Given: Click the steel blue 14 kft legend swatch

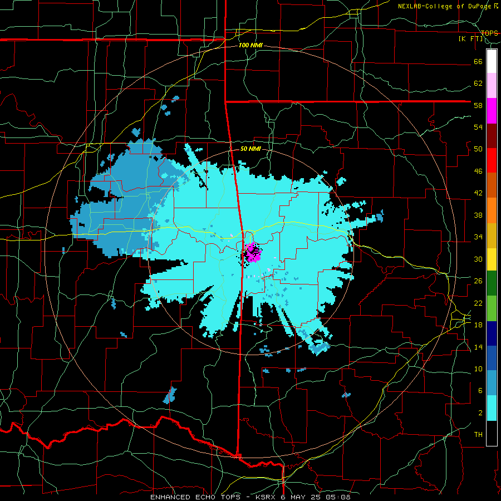Looking at the screenshot, I should click(492, 383).
